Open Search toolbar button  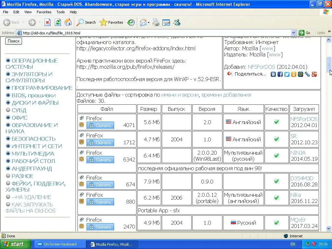pos(86,22)
